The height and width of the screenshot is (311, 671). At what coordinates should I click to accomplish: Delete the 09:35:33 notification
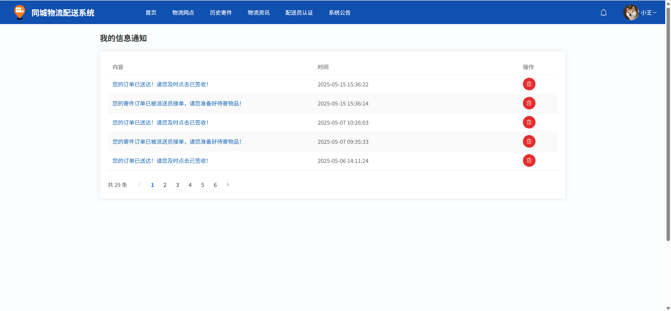coord(529,141)
